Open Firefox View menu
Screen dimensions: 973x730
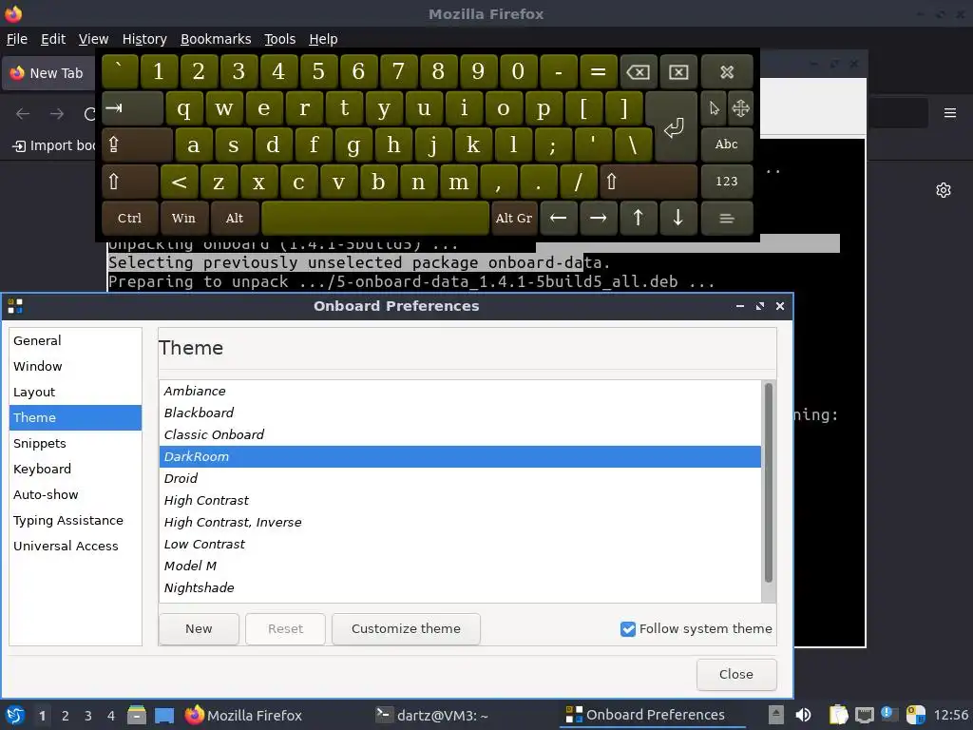(x=94, y=39)
